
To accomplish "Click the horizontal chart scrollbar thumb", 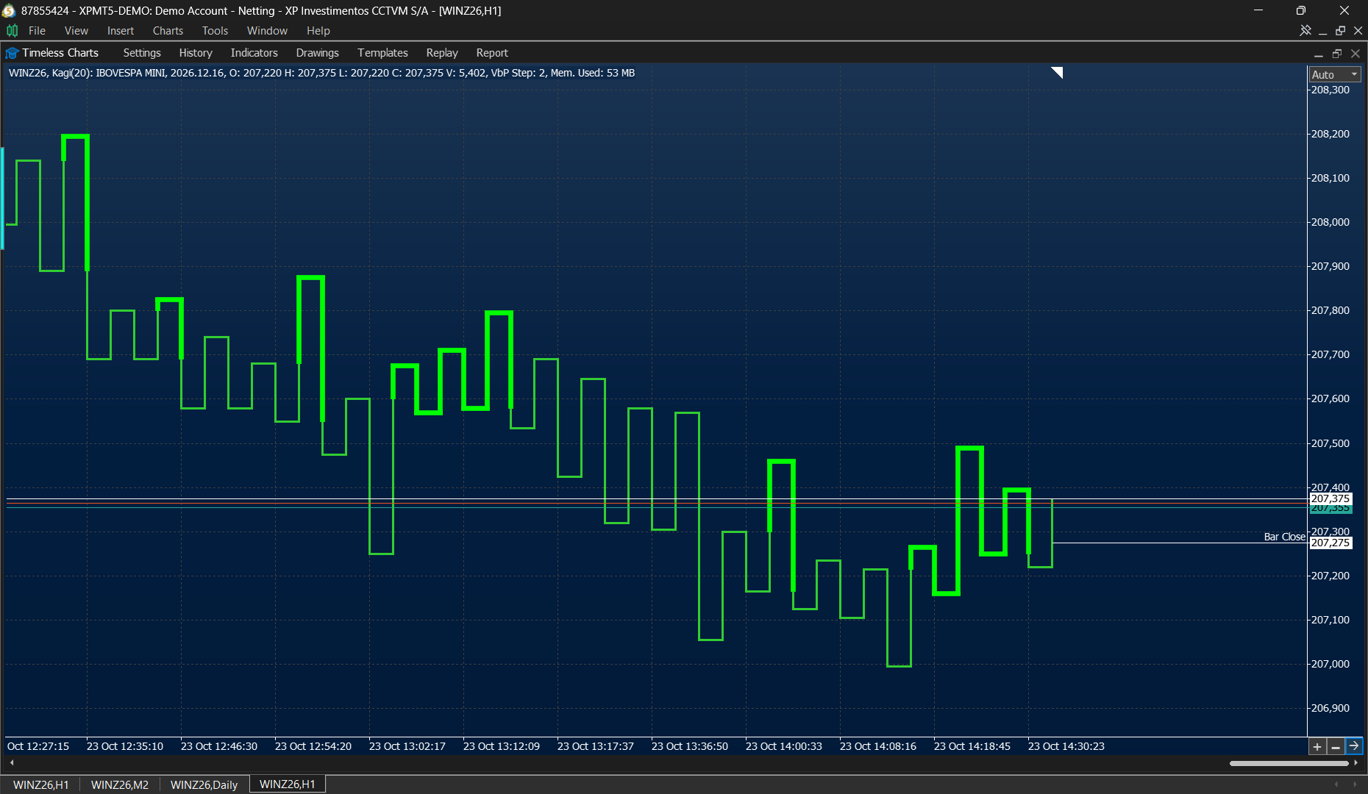I will (x=1289, y=763).
